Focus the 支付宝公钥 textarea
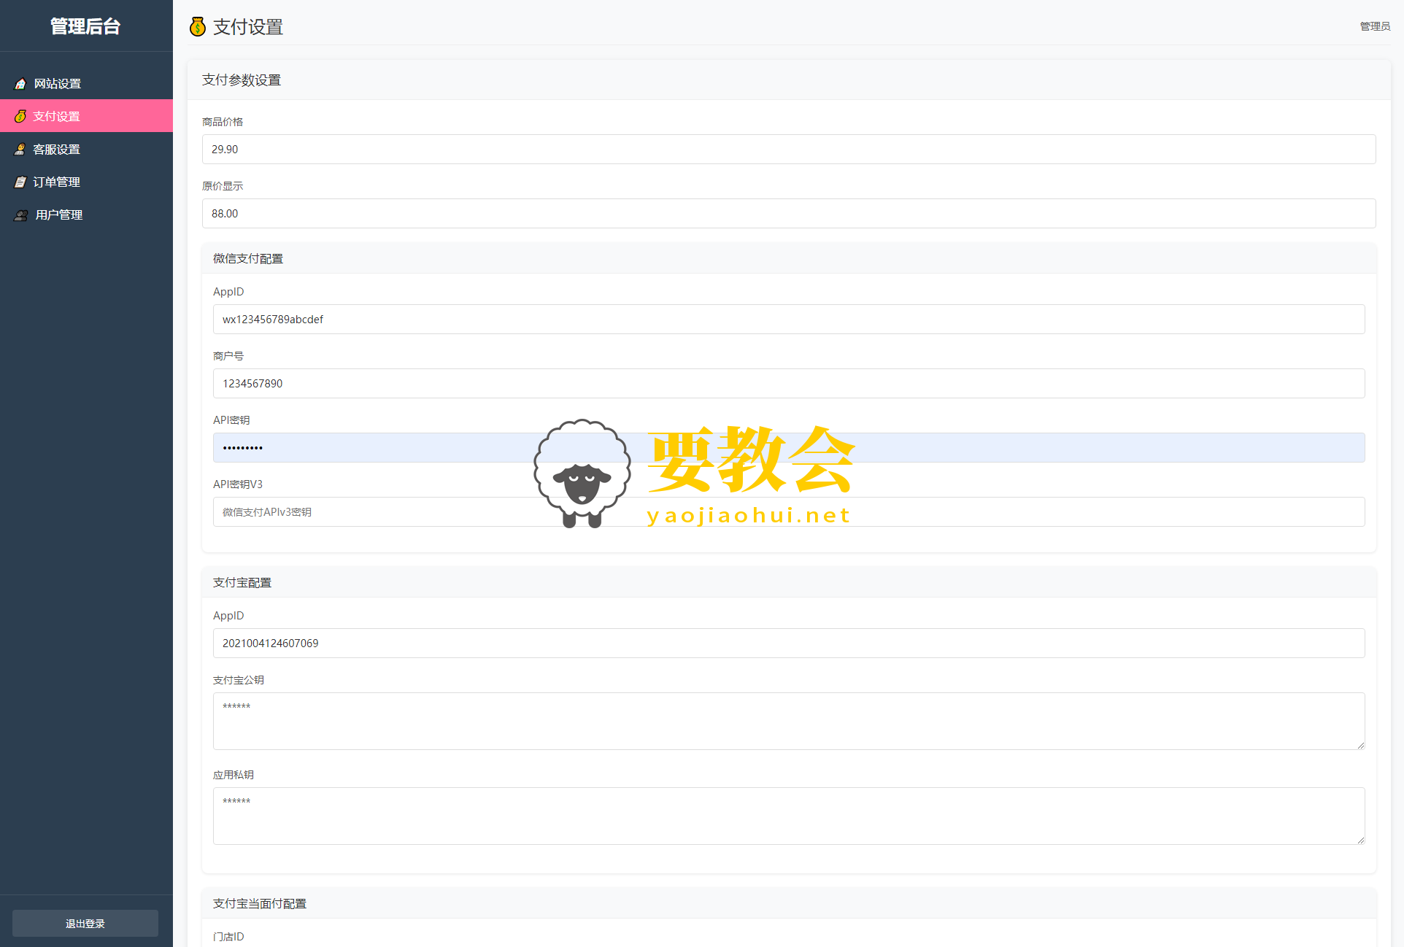Screen dimensions: 1404x947 pyautogui.click(x=789, y=721)
